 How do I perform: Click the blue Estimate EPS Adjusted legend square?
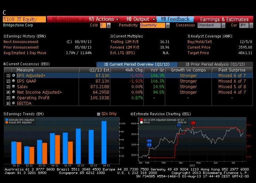[7, 120]
